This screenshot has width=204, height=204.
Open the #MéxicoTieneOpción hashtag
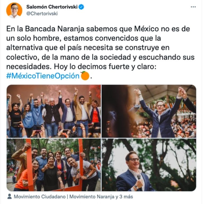(x=43, y=76)
